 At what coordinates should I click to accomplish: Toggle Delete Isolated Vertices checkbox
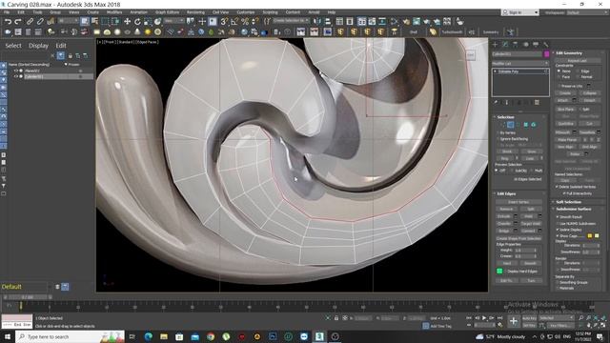557,187
